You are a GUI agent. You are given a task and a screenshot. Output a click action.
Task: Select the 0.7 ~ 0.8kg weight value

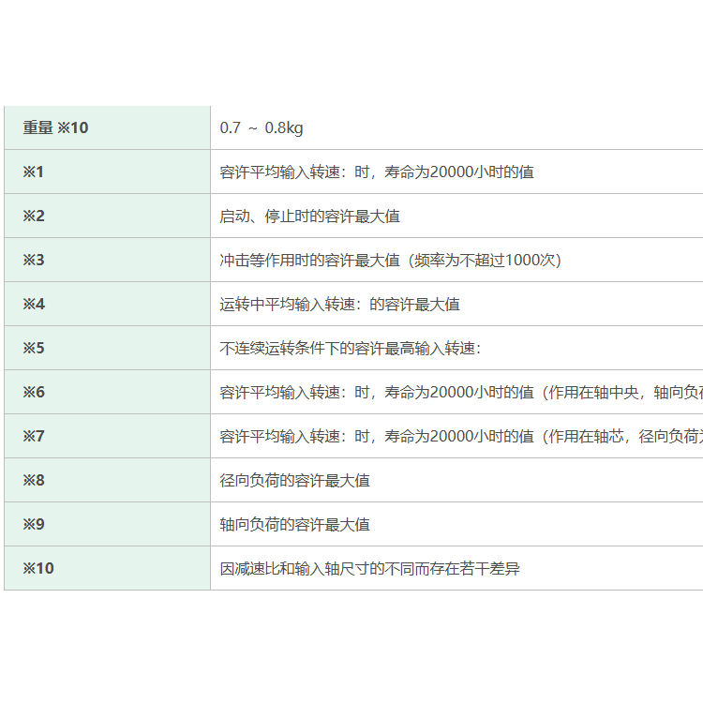point(262,127)
